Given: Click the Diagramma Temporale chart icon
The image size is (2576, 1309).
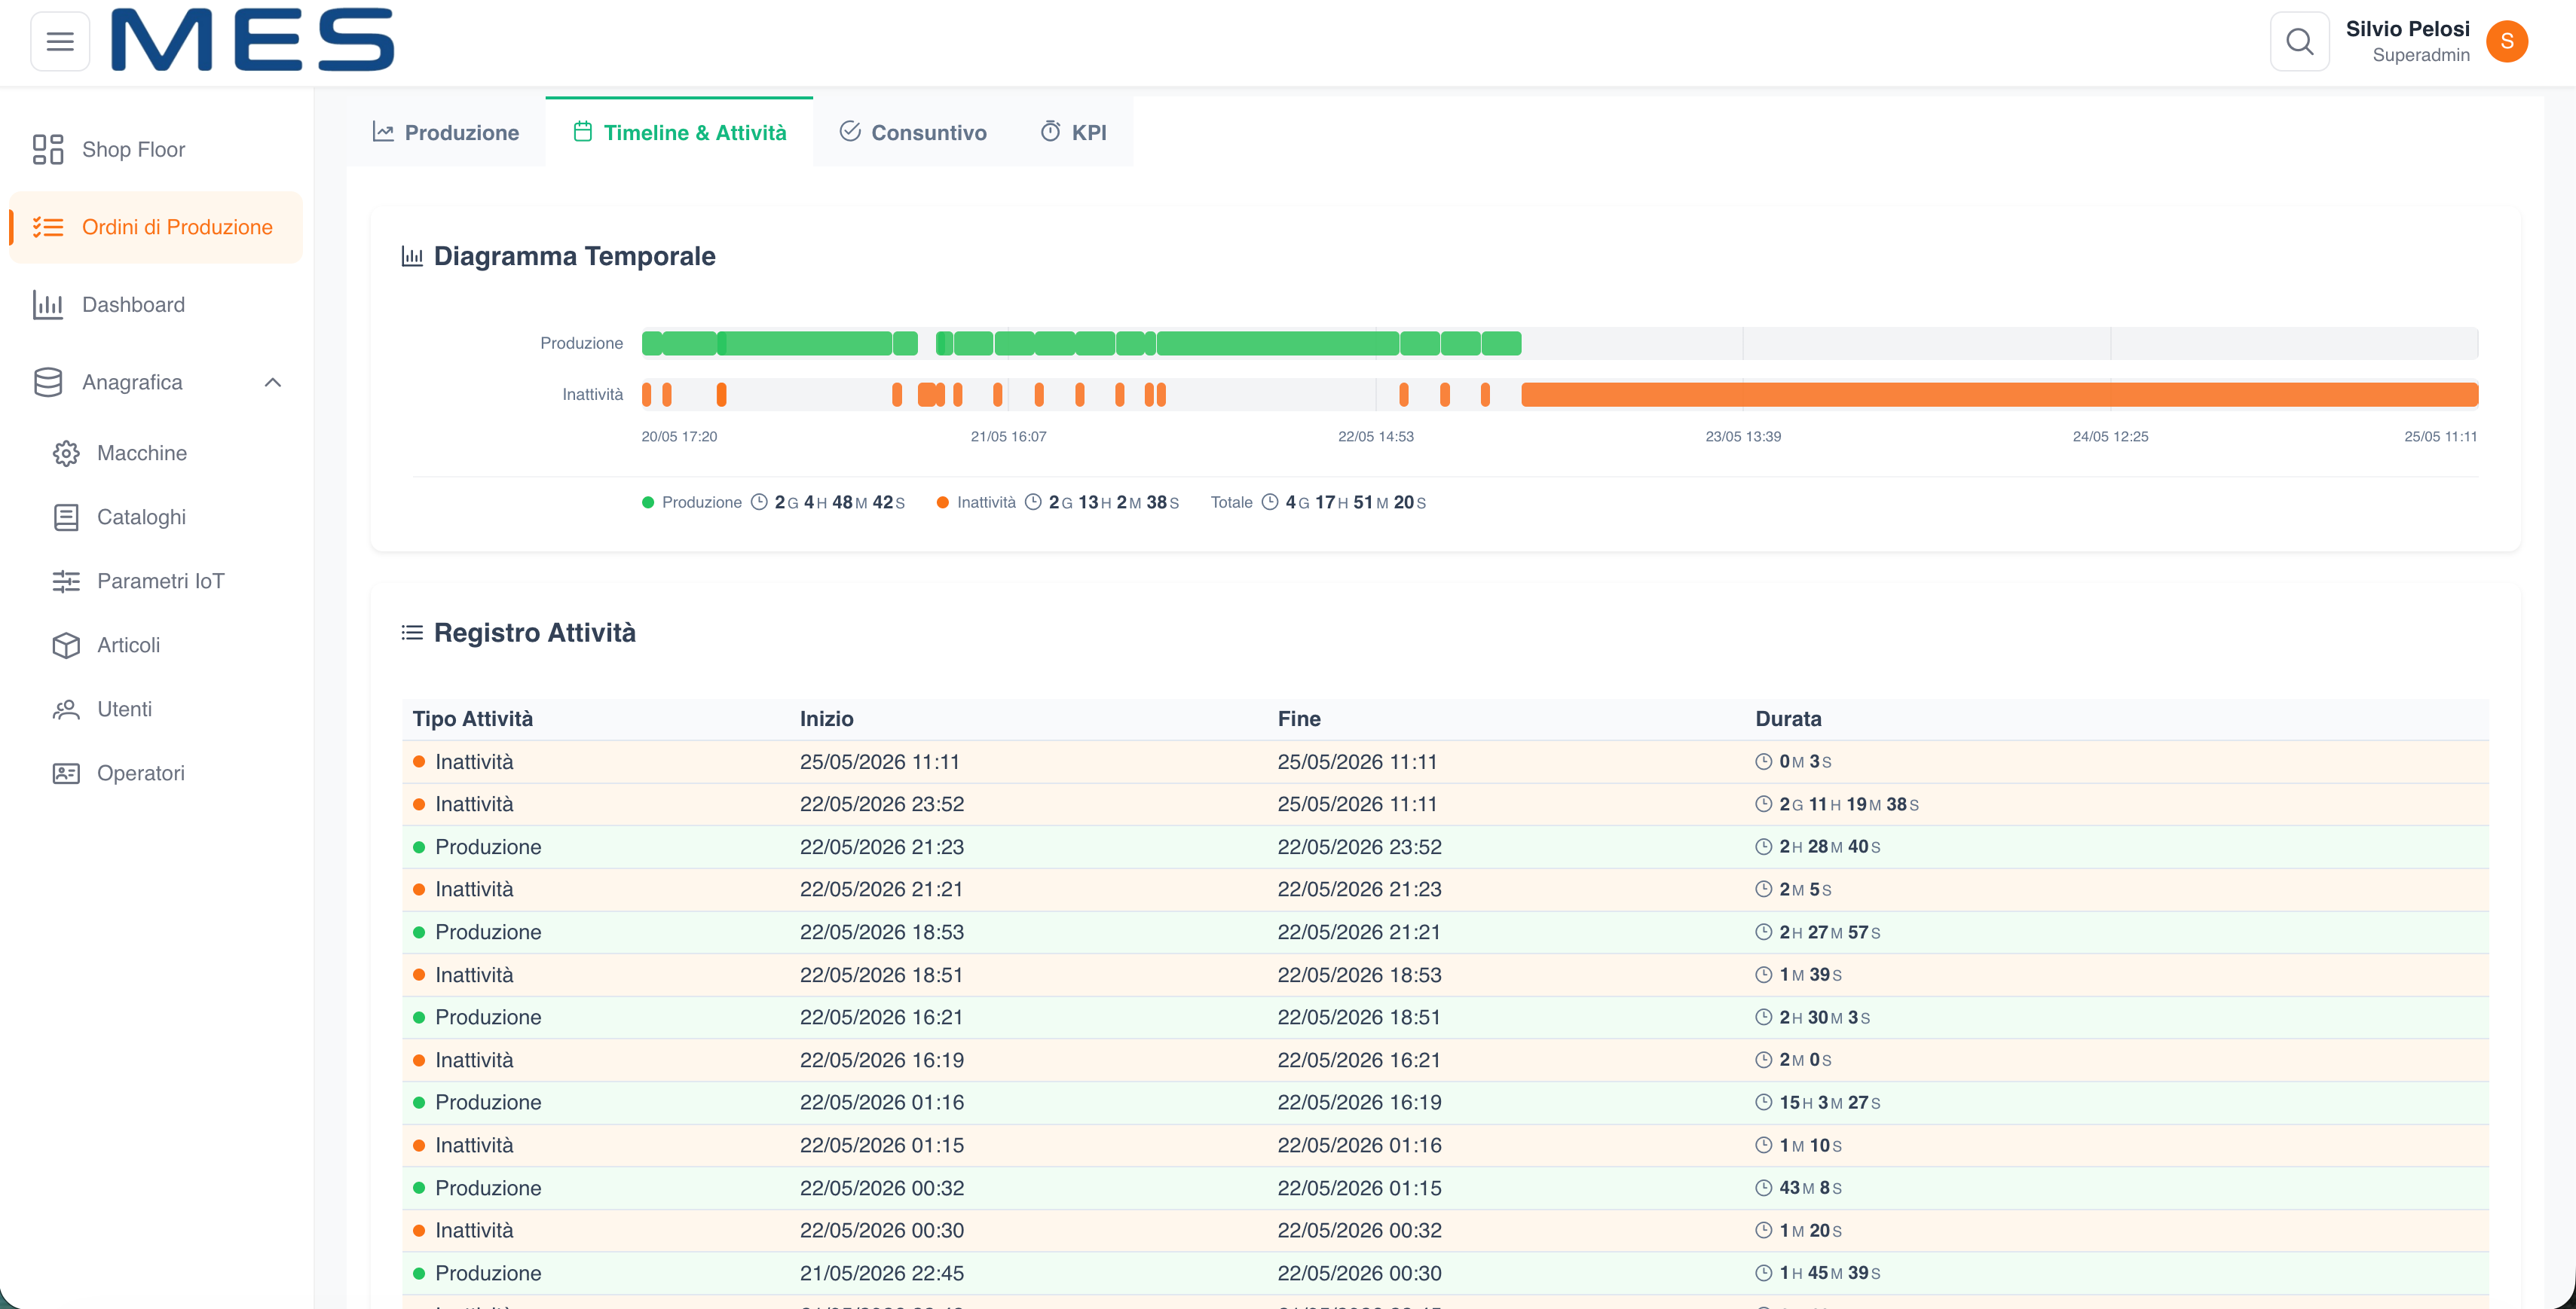Looking at the screenshot, I should 412,257.
